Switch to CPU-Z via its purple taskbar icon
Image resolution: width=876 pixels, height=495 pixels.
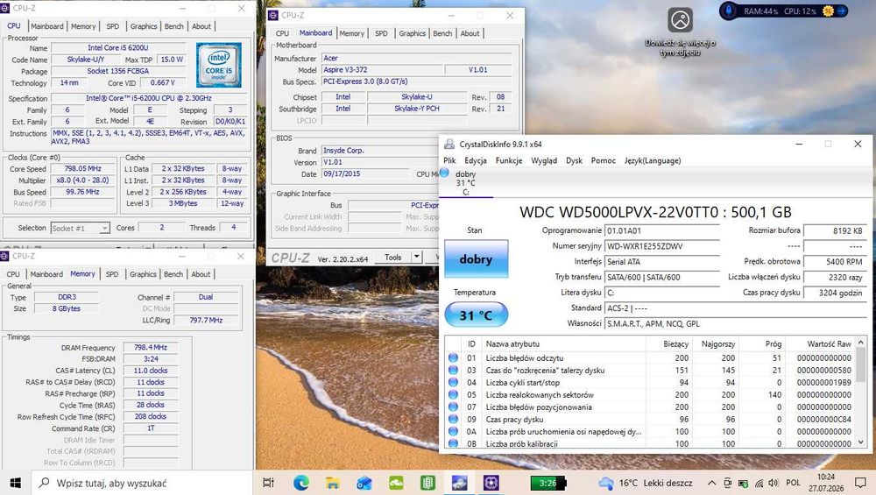[491, 483]
